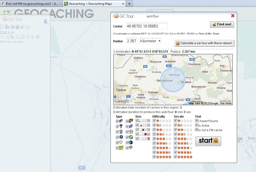Uncheck "I haven't found" option
256x172 pixels.
[x=197, y=121]
